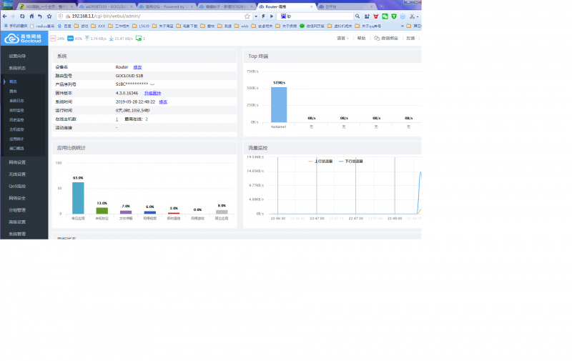Reveal serial number with the eye icon
The image size is (572, 361).
tap(152, 84)
